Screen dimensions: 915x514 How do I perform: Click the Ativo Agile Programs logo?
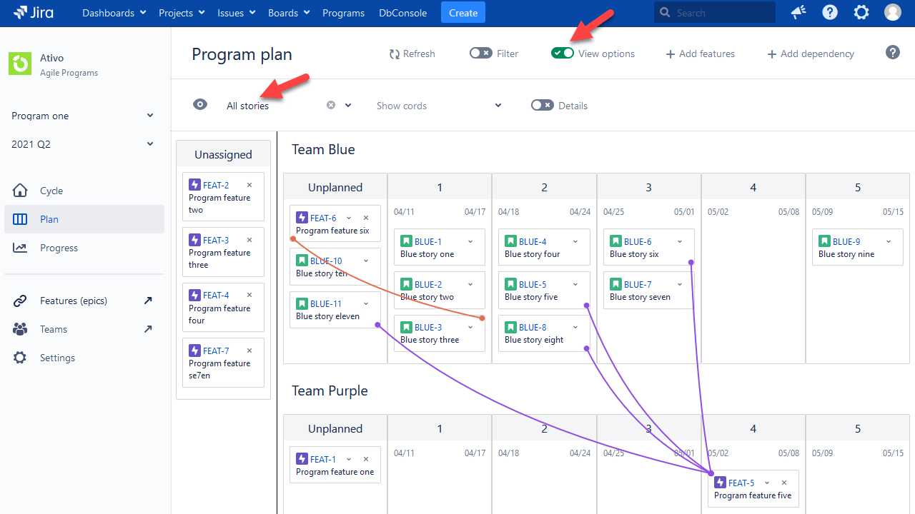[x=19, y=64]
